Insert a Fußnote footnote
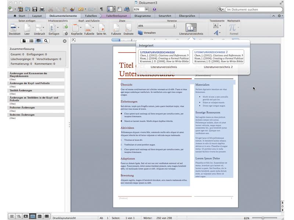Image resolution: width=294 pixels, height=220 pixels. [116, 29]
